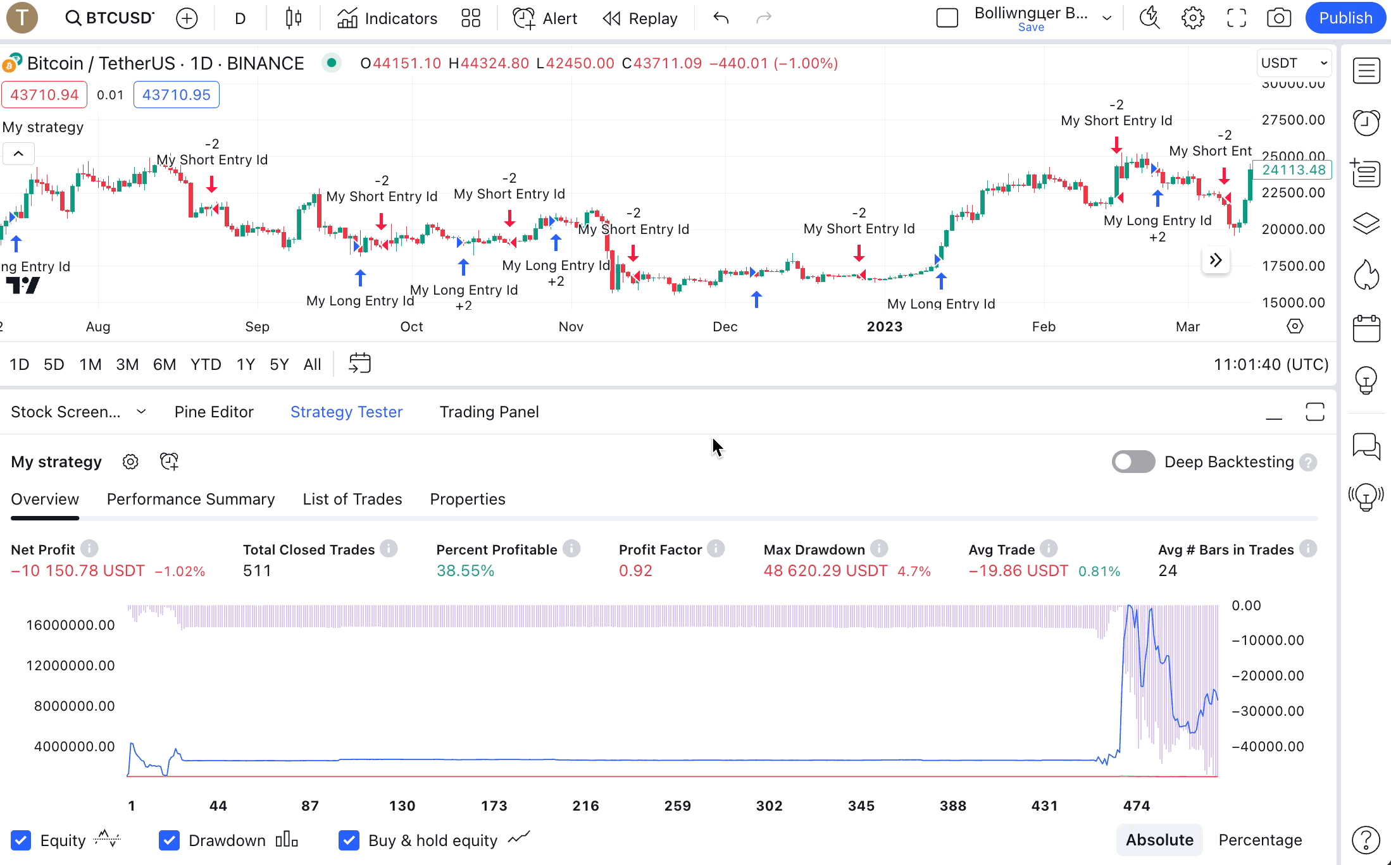Click the blue Publish button
The width and height of the screenshot is (1391, 865).
1345,18
